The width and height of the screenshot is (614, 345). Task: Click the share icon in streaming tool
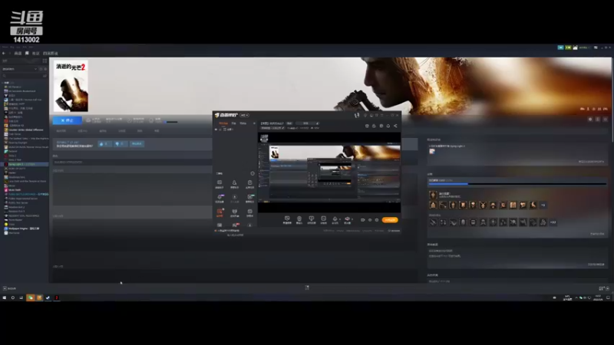pyautogui.click(x=395, y=126)
